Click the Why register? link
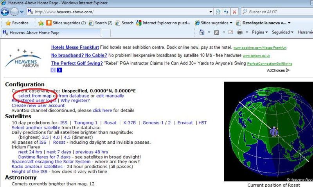313x187 pixels. (x=75, y=101)
